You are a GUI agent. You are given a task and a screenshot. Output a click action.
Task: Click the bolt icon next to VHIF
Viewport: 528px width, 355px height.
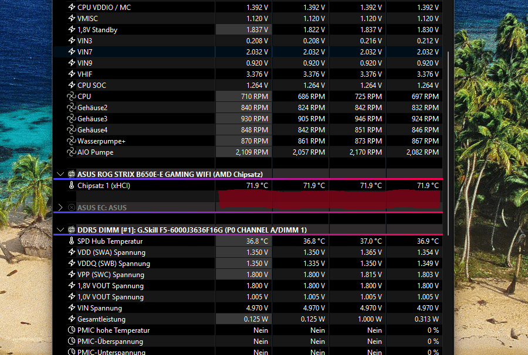click(x=72, y=74)
